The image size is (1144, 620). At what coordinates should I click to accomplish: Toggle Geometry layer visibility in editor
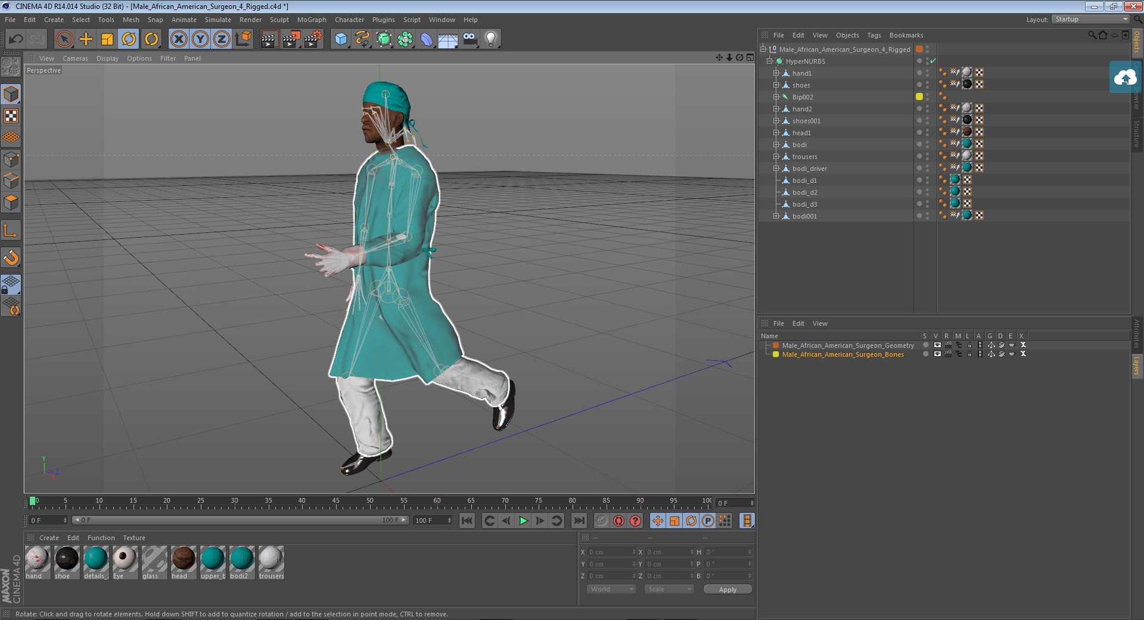click(x=937, y=345)
